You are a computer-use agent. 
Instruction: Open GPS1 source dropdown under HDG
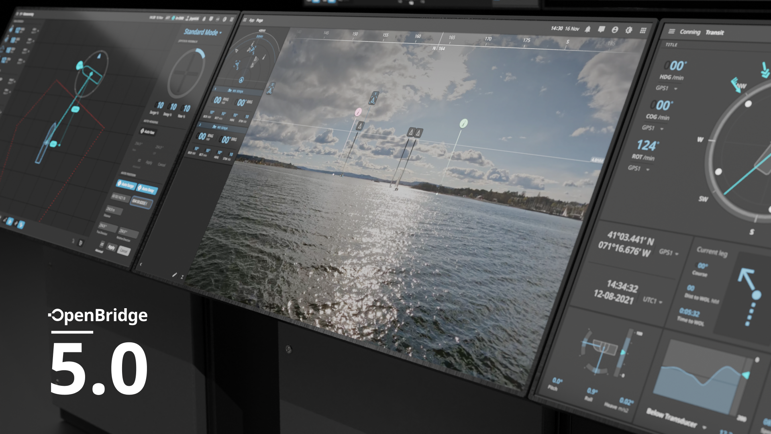[x=667, y=88]
